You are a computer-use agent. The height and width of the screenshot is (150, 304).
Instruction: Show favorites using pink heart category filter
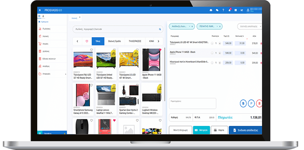pyautogui.click(x=87, y=41)
